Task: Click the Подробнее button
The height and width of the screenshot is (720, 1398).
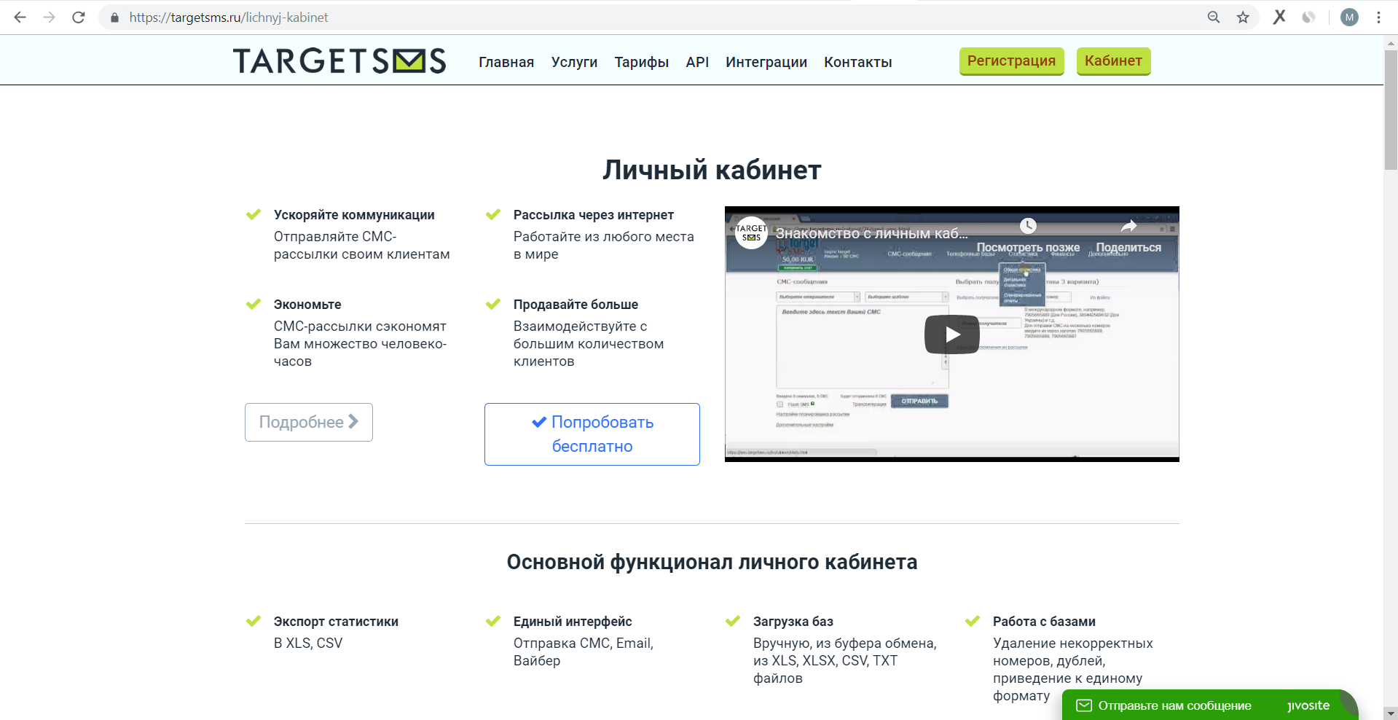Action: pos(309,422)
